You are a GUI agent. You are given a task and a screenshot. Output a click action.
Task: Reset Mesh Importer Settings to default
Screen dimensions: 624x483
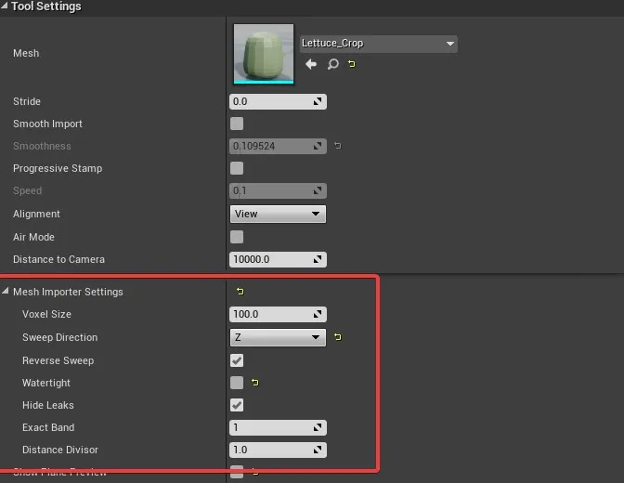coord(240,292)
